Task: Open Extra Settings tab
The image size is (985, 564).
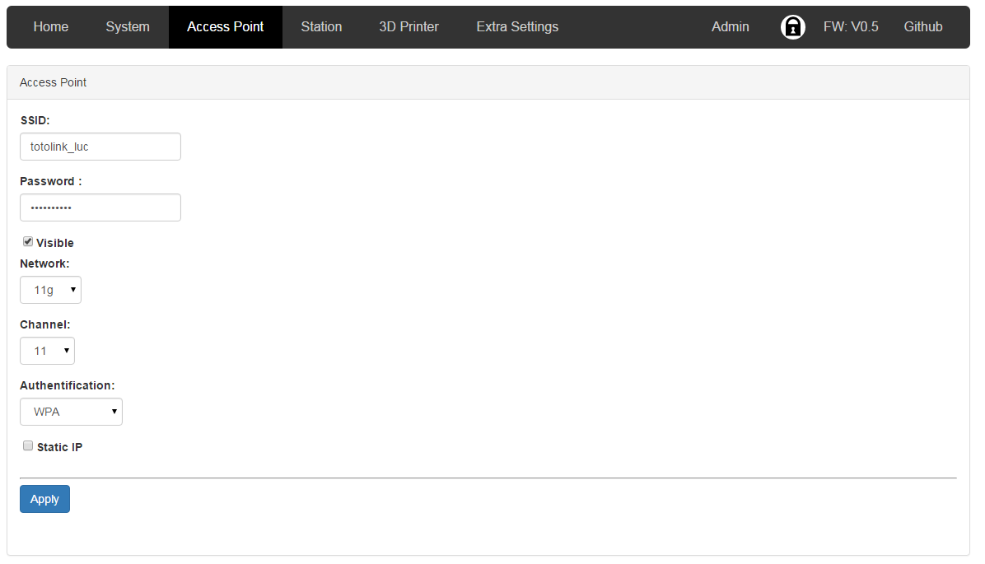Action: 518,27
